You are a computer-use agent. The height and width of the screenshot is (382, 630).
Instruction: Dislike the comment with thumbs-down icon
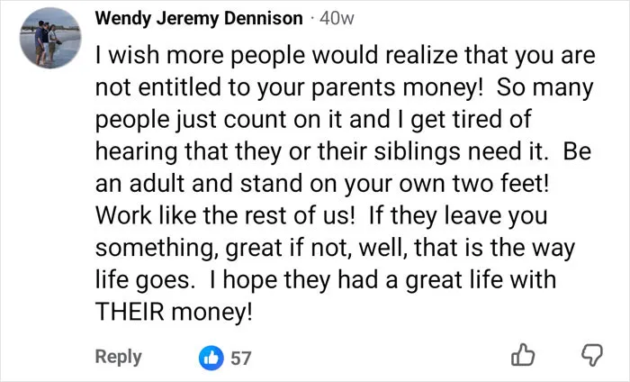(592, 356)
